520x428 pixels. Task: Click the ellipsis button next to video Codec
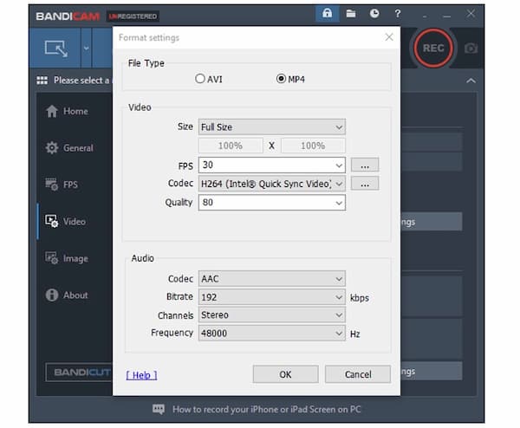[365, 184]
